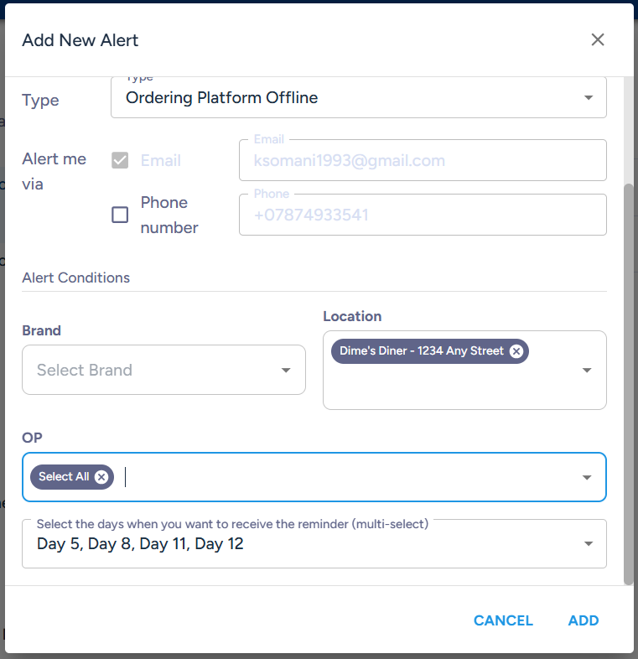Enable the Phone number checkbox
Viewport: 638px width, 659px height.
tap(120, 215)
